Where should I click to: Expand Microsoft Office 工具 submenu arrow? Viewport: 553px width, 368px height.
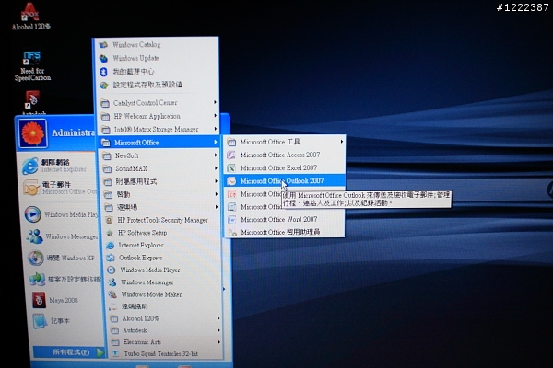point(341,142)
